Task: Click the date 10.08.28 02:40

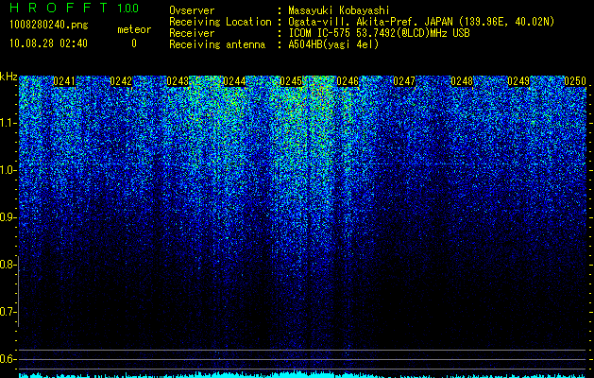Action: coord(48,43)
